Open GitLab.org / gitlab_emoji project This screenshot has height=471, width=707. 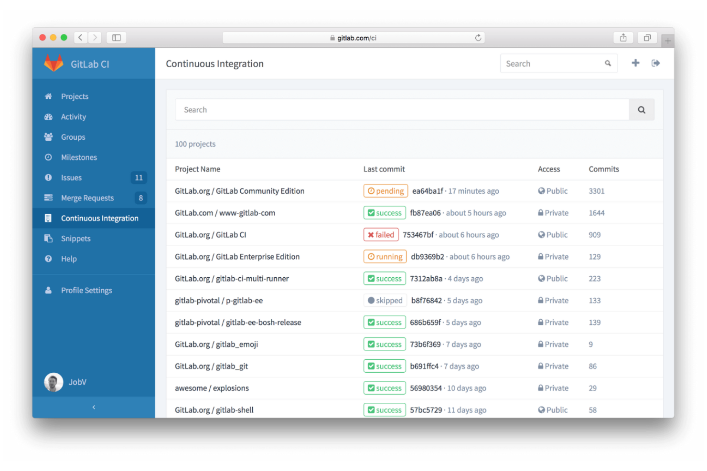coord(216,345)
